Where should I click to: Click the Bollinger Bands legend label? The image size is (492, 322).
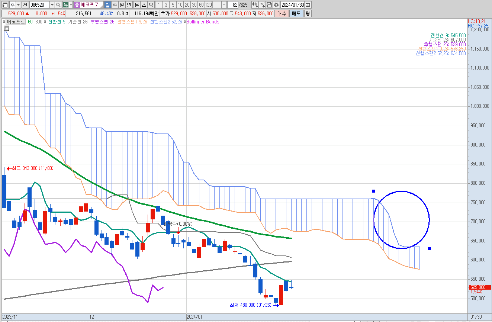[203, 22]
